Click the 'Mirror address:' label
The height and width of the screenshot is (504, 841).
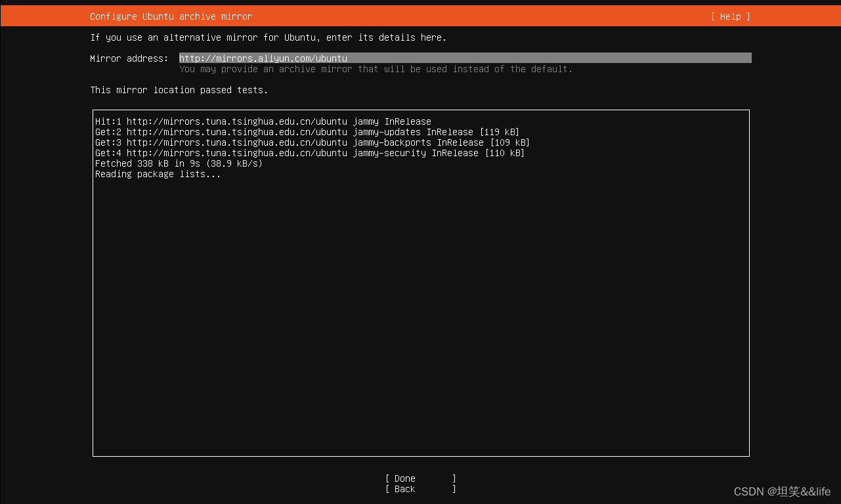click(x=129, y=58)
